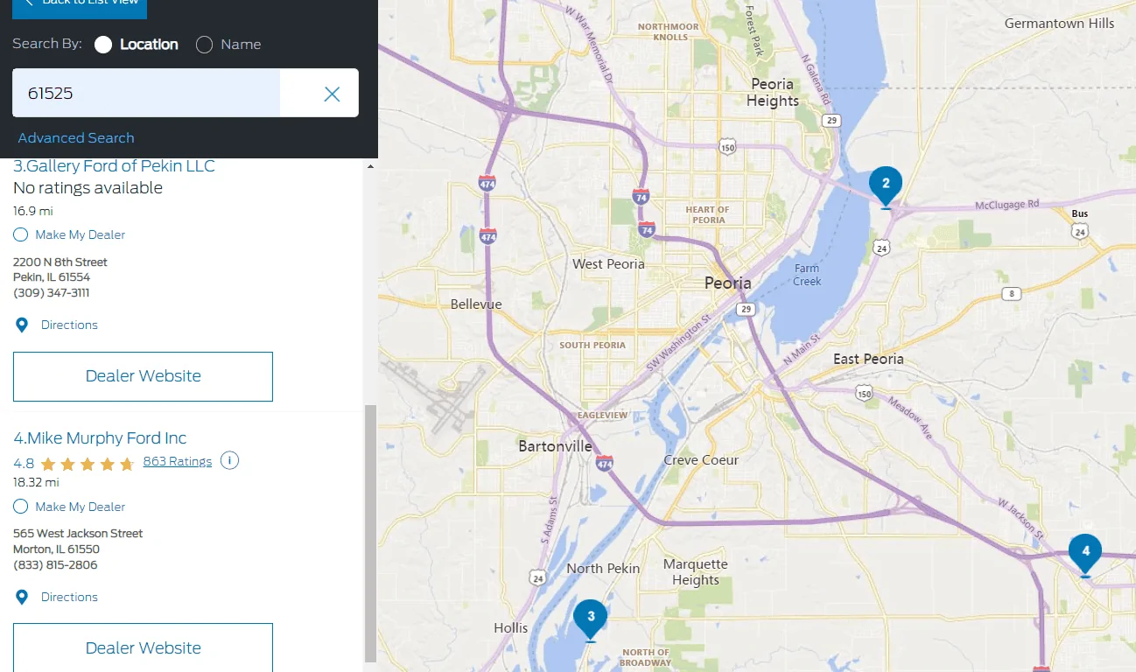View the 863 Ratings link
This screenshot has height=672, width=1136.
[178, 461]
